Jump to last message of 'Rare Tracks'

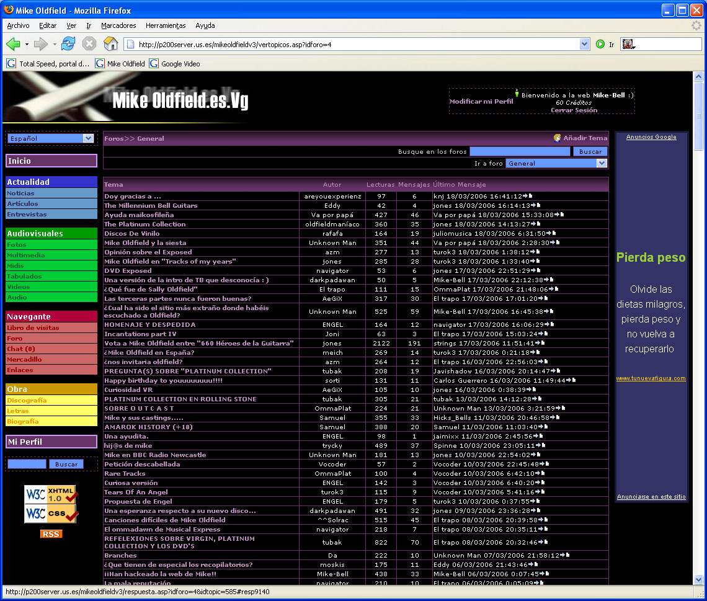click(540, 473)
